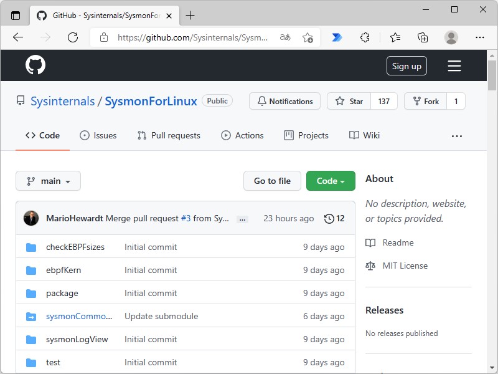
Task: Open the MIT License link
Action: coord(405,266)
